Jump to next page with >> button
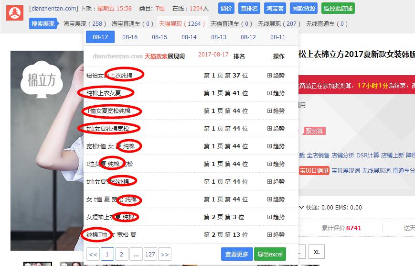415x266 pixels. 164,255
